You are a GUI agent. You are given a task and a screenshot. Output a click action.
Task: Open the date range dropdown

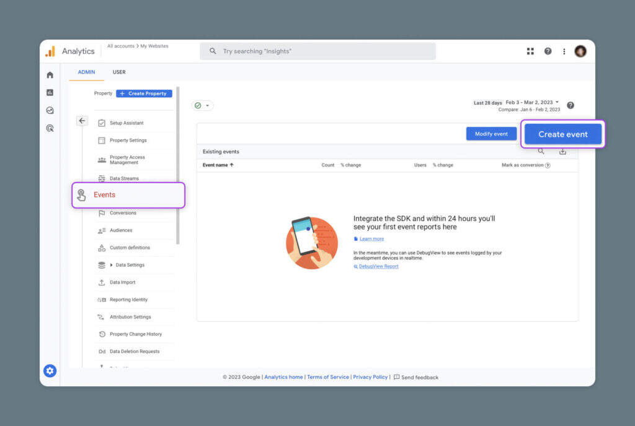click(x=532, y=102)
